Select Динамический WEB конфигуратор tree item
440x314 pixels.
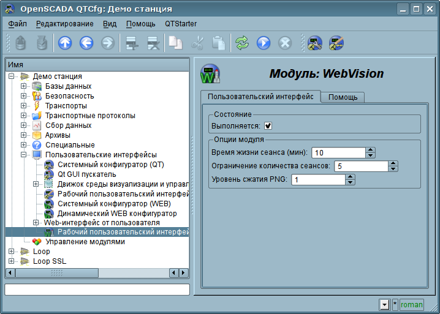117,214
